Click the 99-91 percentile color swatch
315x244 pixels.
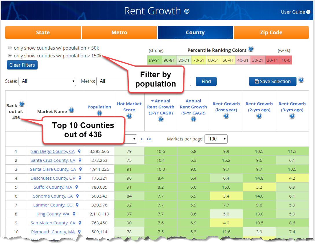(x=154, y=60)
